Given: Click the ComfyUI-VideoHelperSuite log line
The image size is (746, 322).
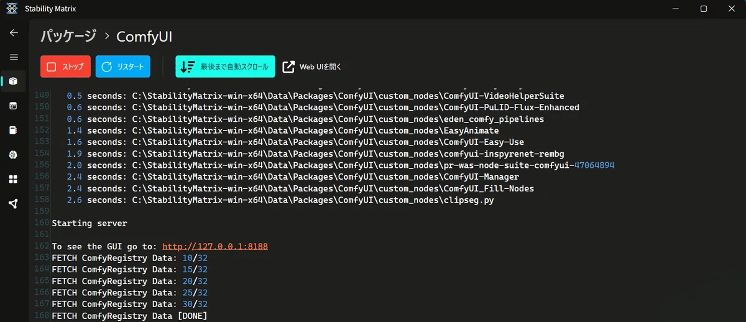Looking at the screenshot, I should click(316, 96).
